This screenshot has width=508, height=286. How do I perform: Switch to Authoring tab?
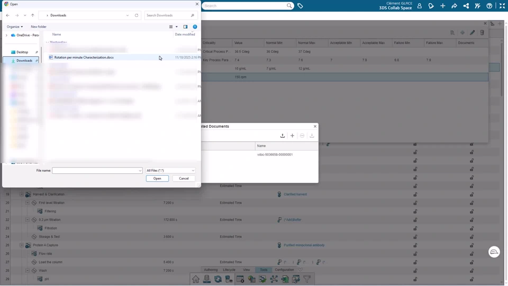[211, 270]
